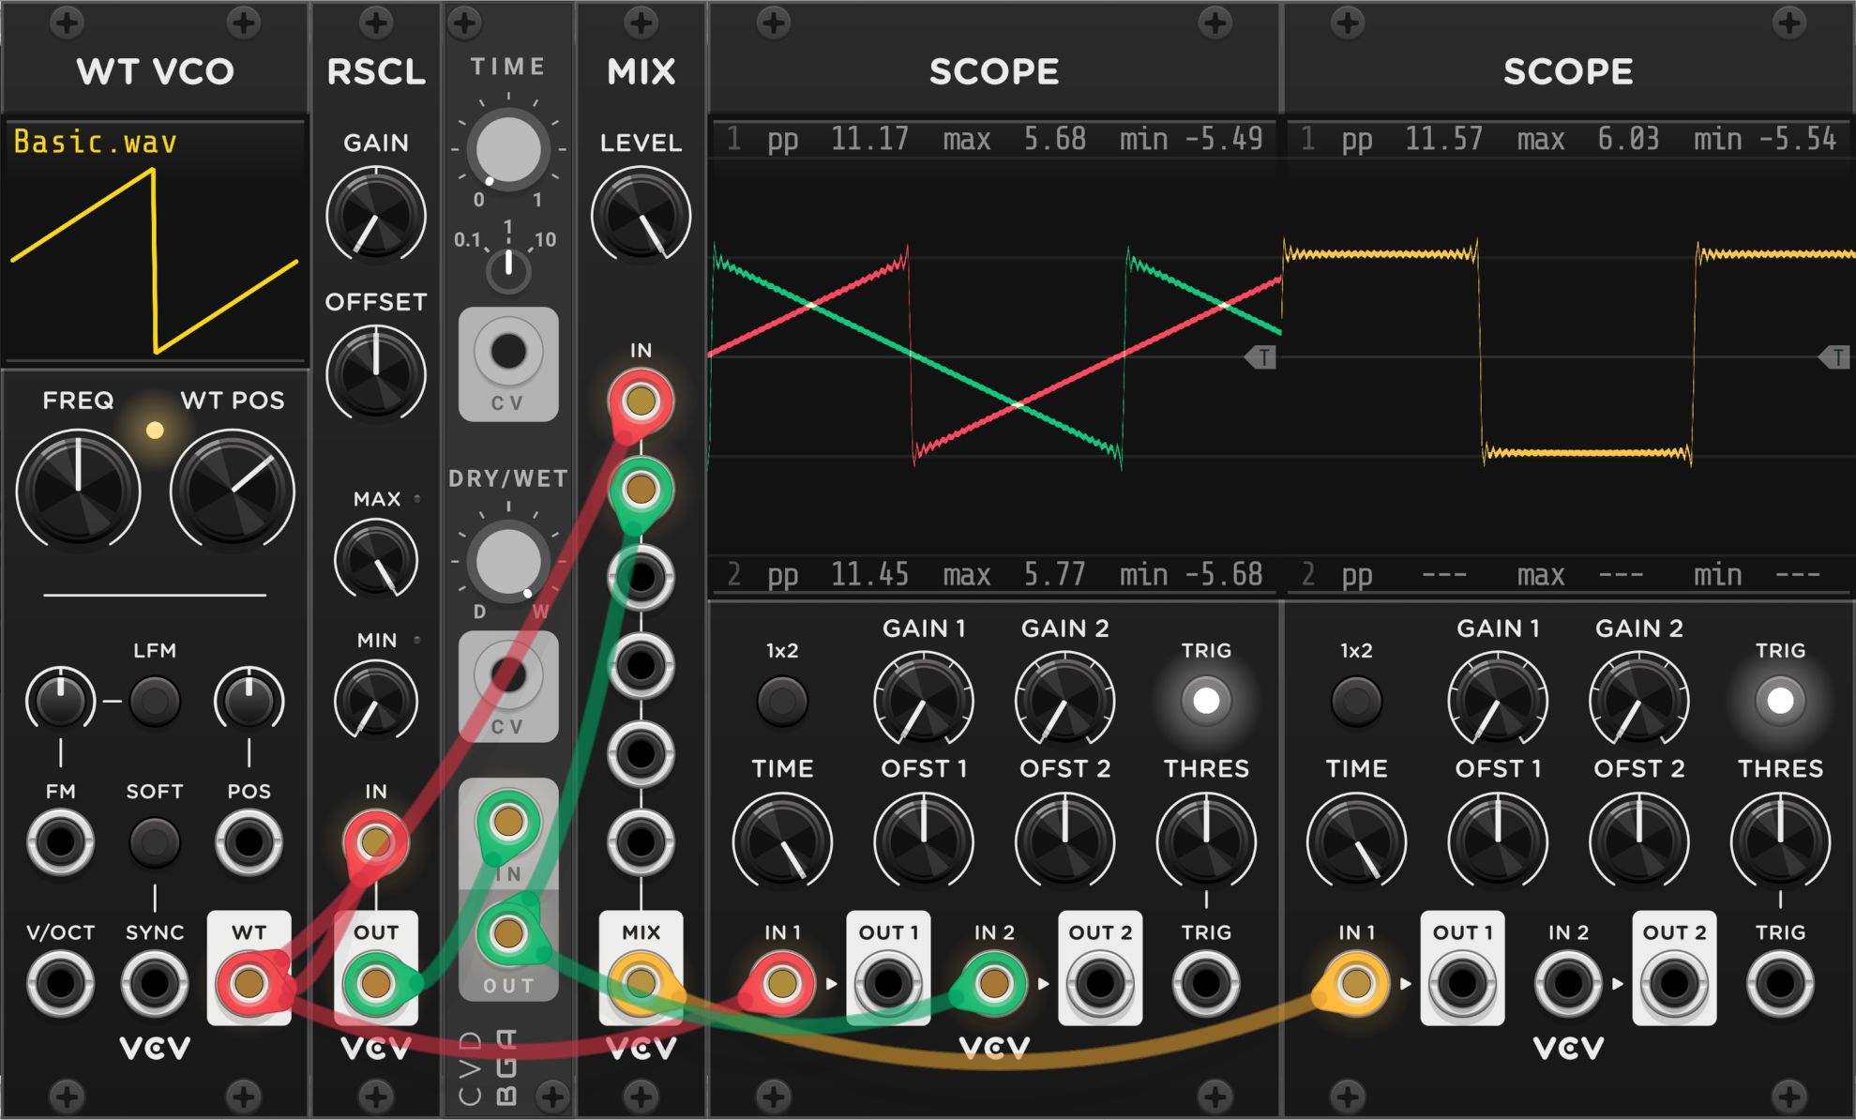Toggle the SOFT sync button
This screenshot has height=1120, width=1856.
point(155,842)
